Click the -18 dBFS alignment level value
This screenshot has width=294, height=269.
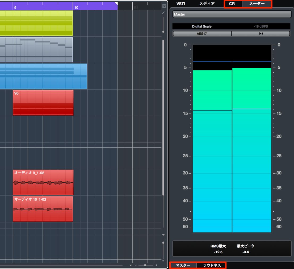[261, 26]
